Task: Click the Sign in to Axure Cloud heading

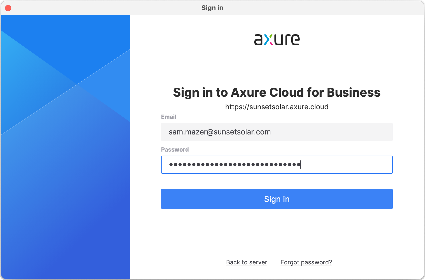Action: coord(277,92)
